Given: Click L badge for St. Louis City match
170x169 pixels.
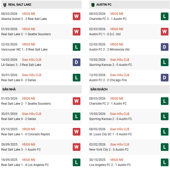Looking at the screenshot, I should [x=164, y=132].
